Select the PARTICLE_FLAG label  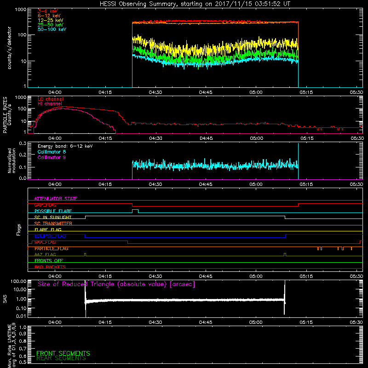tap(52, 248)
